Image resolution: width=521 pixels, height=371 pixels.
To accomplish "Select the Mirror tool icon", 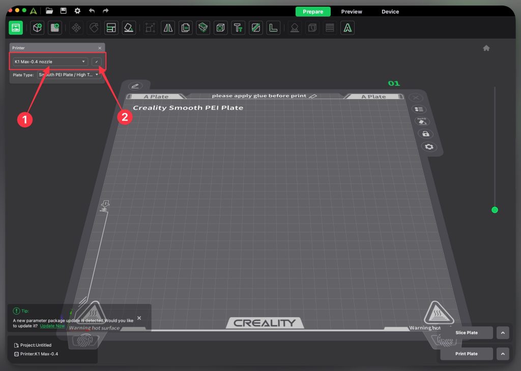I will (168, 28).
